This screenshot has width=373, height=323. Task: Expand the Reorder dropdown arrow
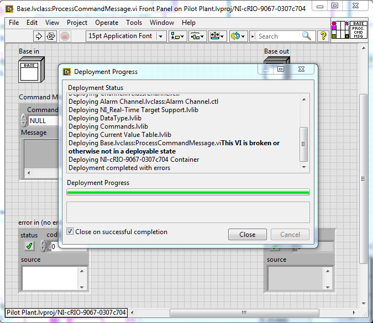243,36
